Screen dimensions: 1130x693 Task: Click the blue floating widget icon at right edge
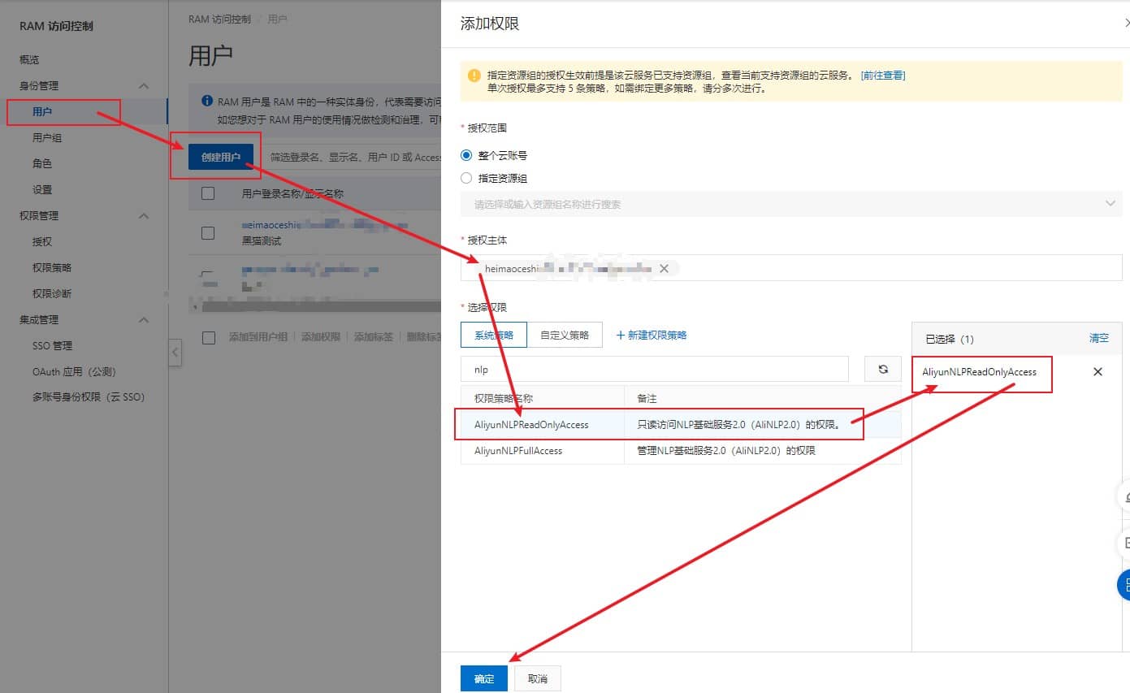(1125, 584)
